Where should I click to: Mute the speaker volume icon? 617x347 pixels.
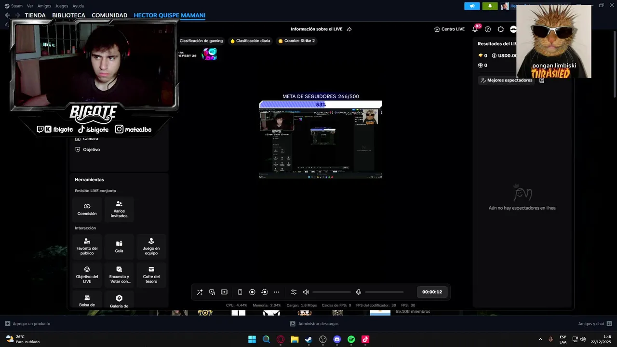[x=306, y=292]
